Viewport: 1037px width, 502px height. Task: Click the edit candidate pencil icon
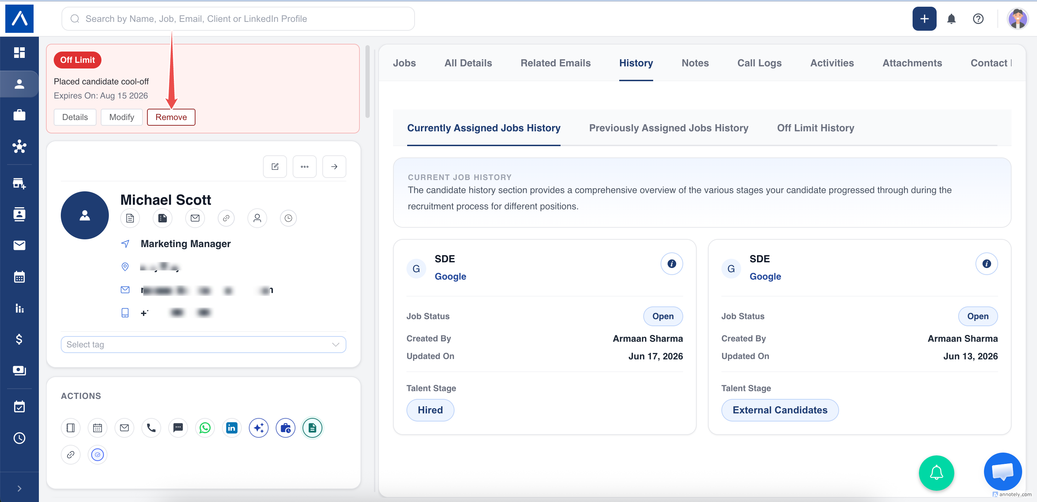[275, 167]
